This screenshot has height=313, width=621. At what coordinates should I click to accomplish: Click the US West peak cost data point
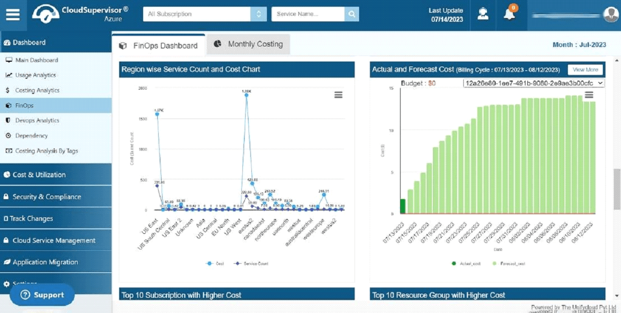point(246,95)
